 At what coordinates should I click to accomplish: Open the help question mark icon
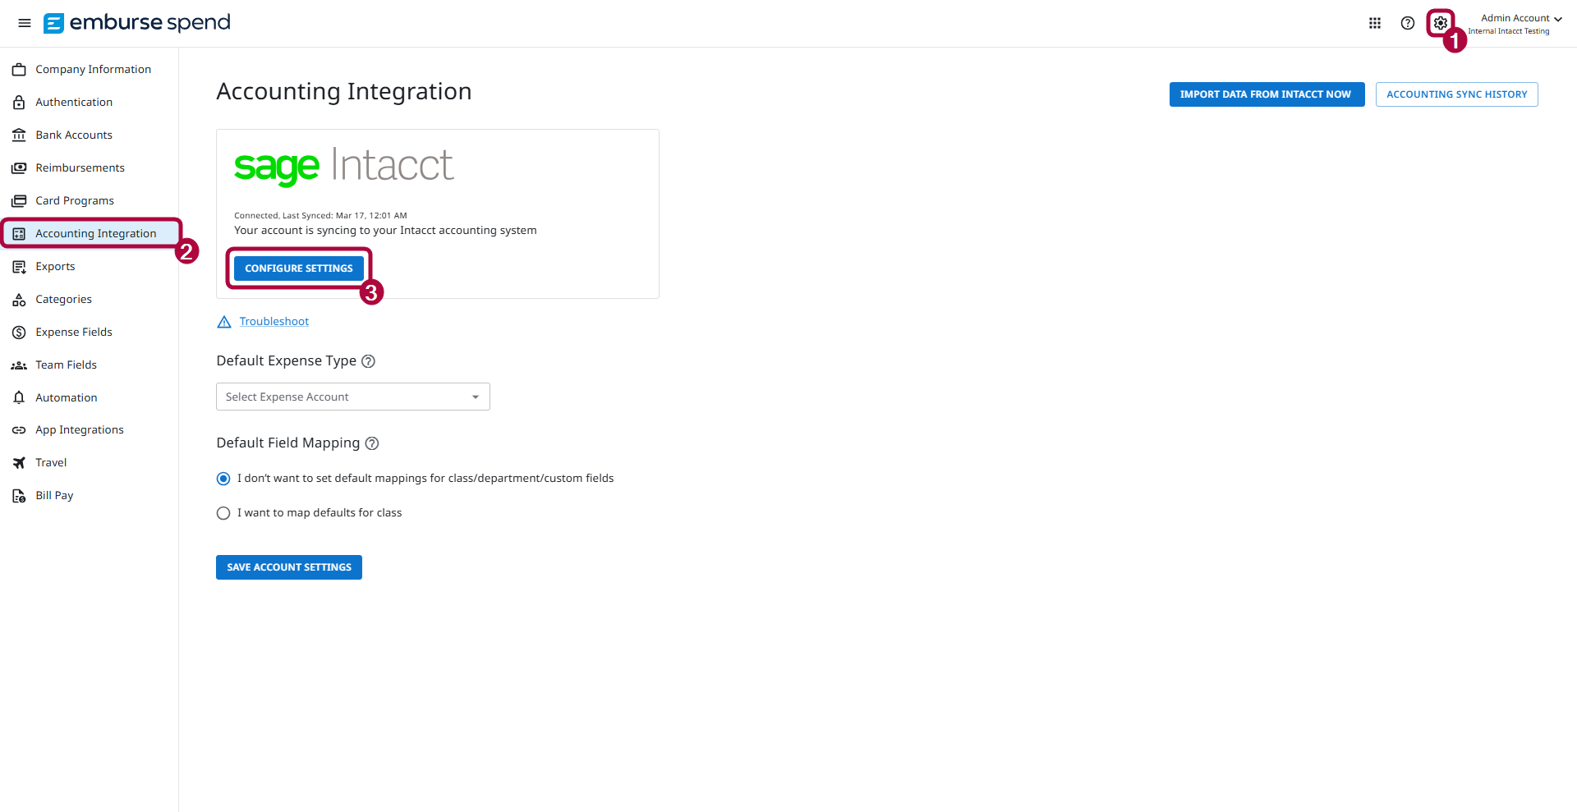(1407, 23)
